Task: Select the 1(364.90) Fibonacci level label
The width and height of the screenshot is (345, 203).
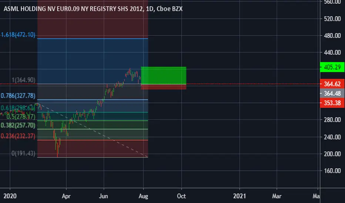Action: tap(23, 80)
